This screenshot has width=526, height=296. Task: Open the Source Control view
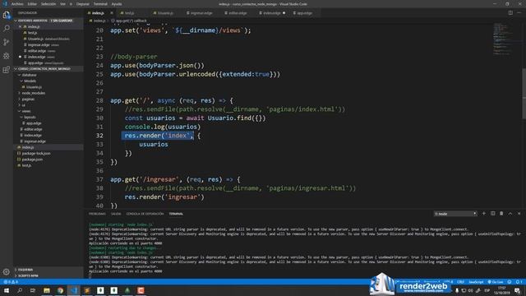7,42
